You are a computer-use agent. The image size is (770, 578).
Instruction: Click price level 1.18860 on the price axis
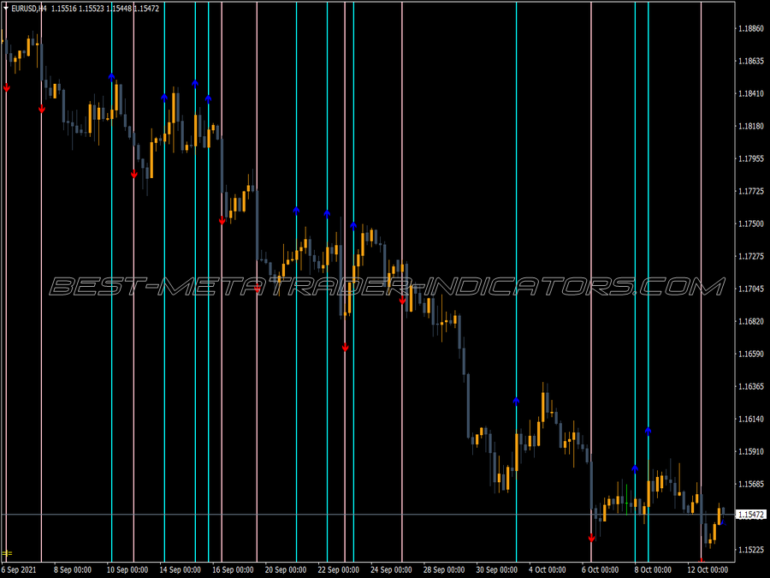(x=751, y=28)
